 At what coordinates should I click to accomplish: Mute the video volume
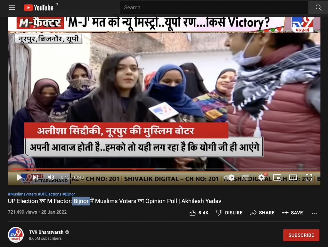(x=51, y=177)
